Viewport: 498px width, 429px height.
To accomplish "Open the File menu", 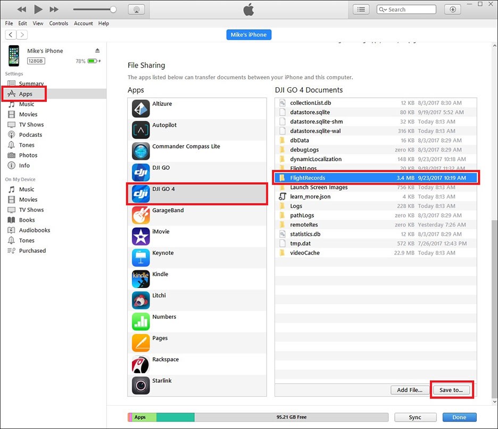I will (x=9, y=23).
